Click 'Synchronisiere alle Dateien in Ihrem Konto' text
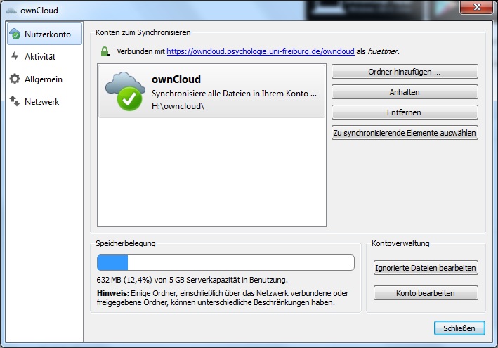This screenshot has height=348, width=498. 234,93
